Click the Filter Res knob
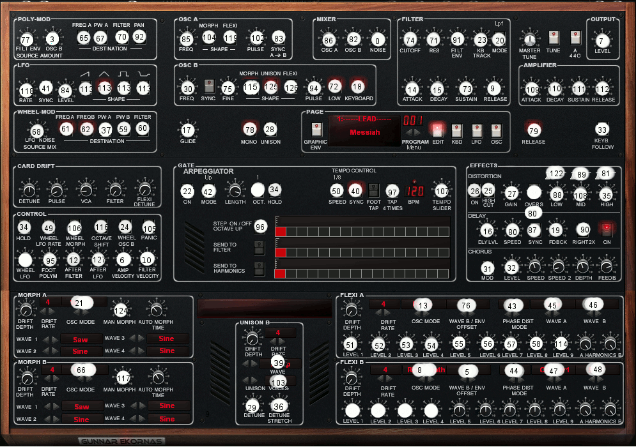Screen dimensions: 636x447 click(434, 40)
